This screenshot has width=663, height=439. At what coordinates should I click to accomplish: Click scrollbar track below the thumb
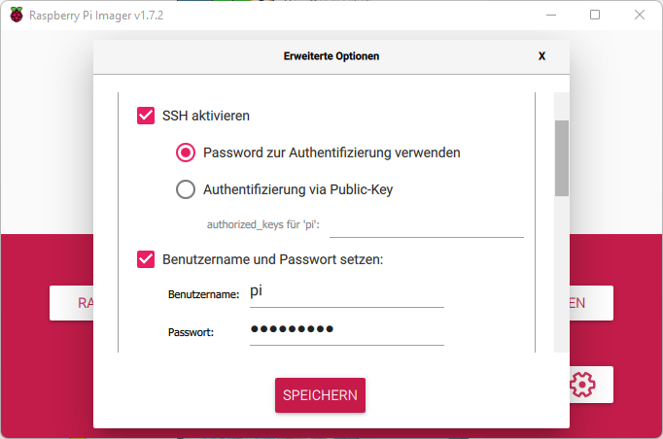point(561,282)
